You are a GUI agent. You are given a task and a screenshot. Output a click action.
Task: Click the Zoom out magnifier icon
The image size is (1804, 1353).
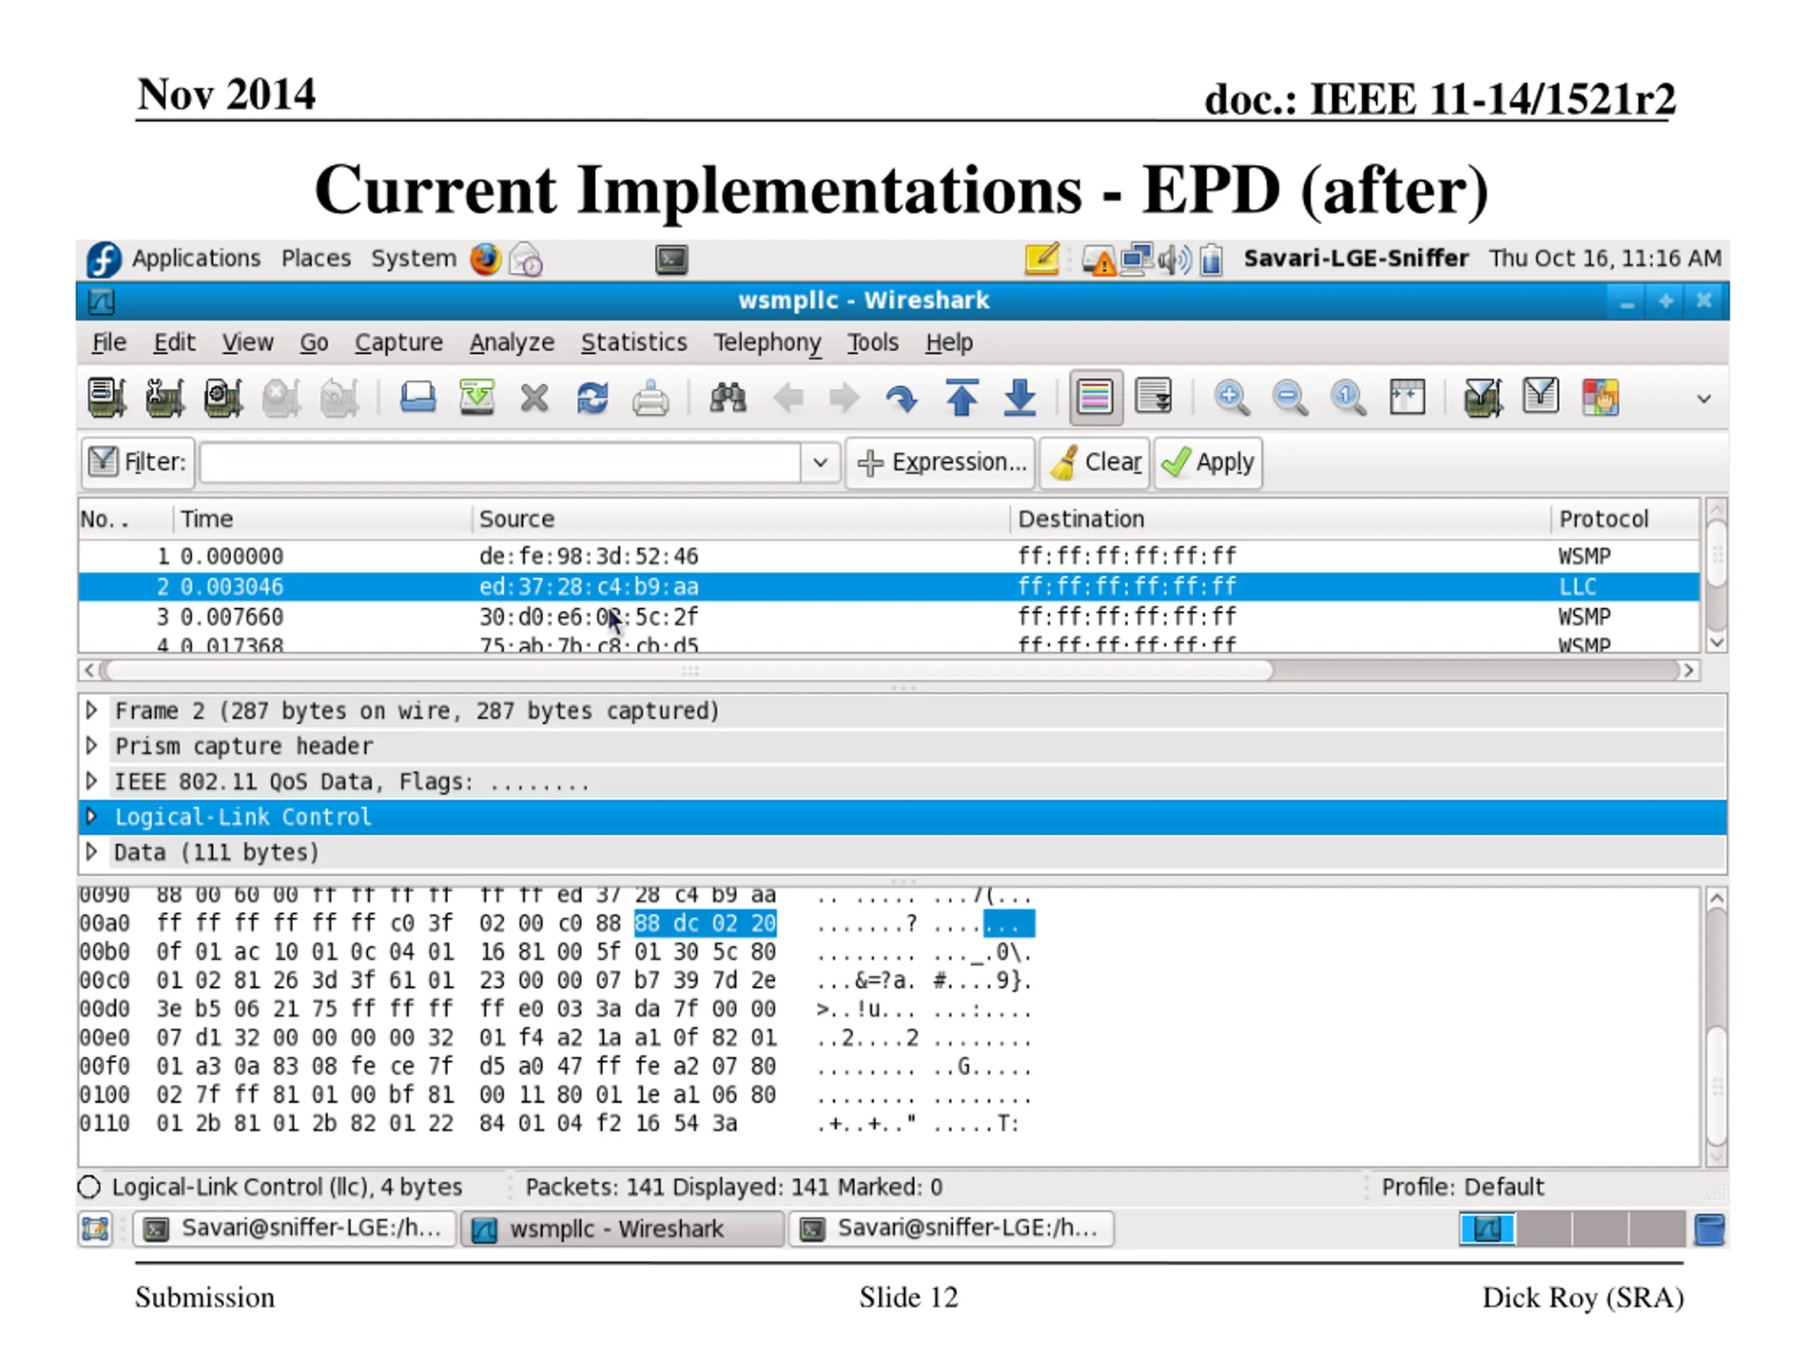point(1290,398)
